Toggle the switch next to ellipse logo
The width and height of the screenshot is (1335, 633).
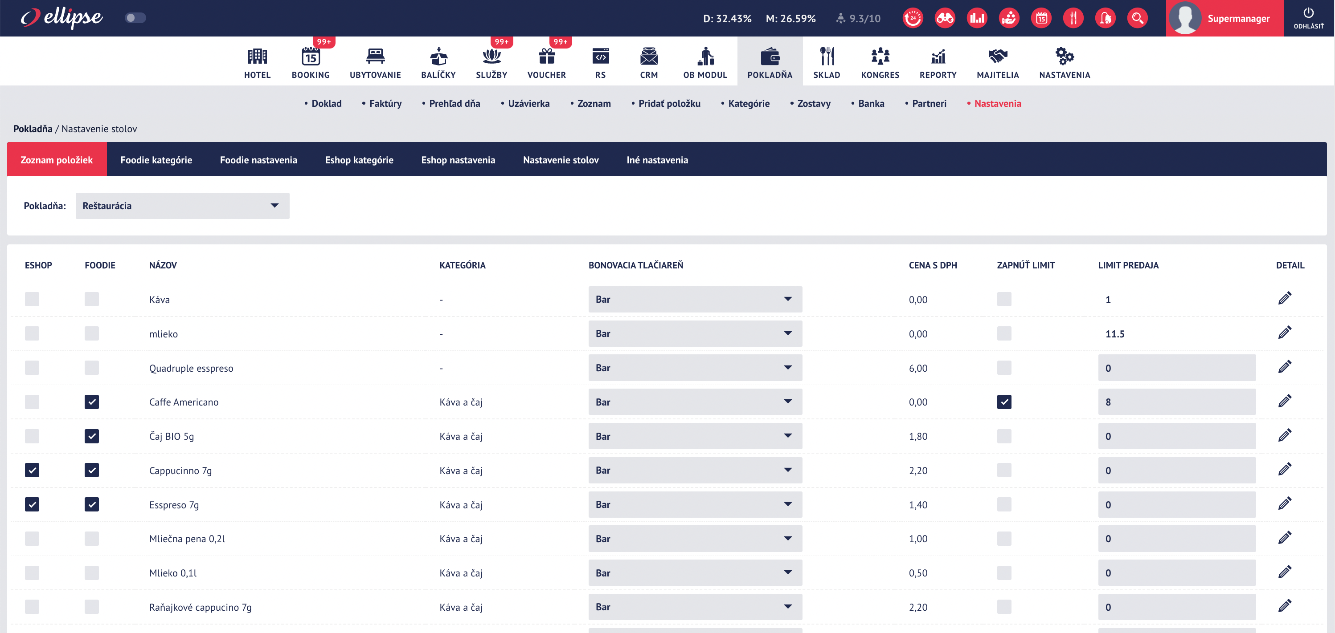coord(135,18)
